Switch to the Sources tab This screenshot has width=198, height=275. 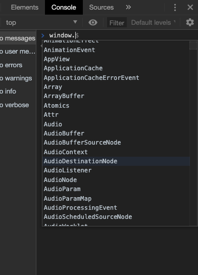102,8
